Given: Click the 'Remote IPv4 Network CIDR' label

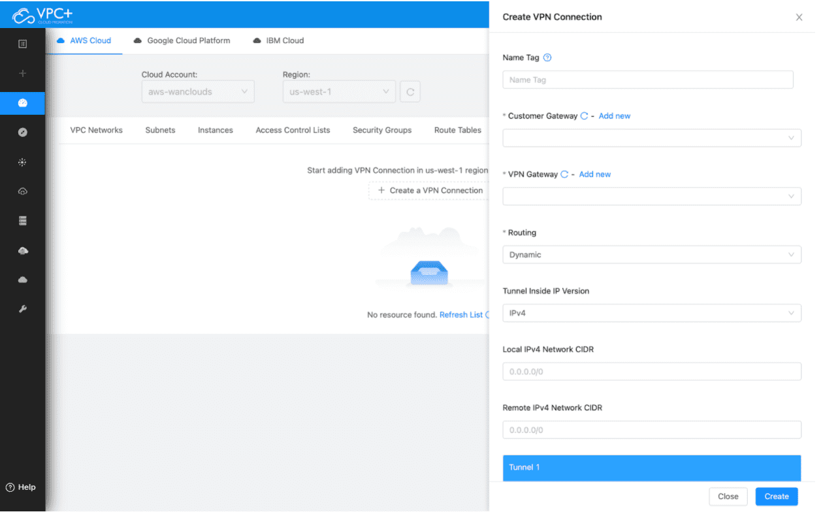Looking at the screenshot, I should coord(553,408).
